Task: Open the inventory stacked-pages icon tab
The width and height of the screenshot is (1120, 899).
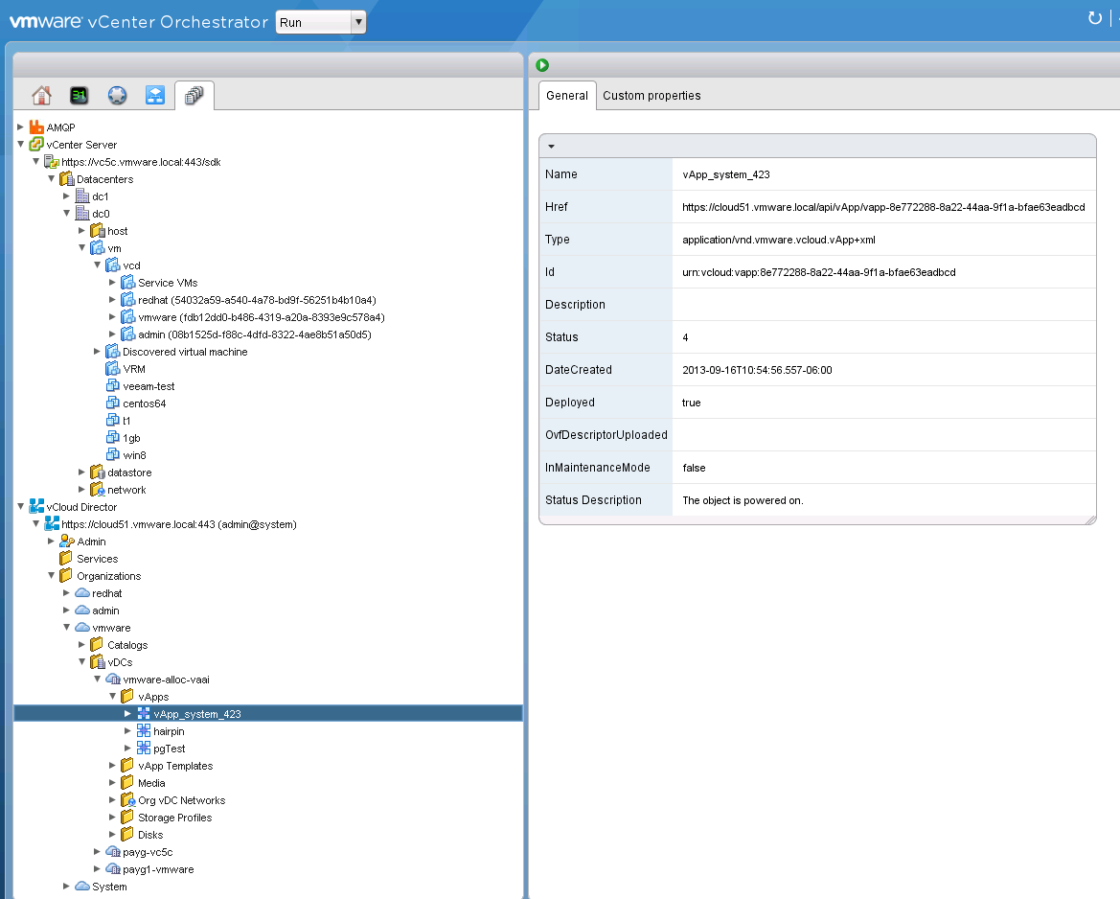Action: pos(194,96)
